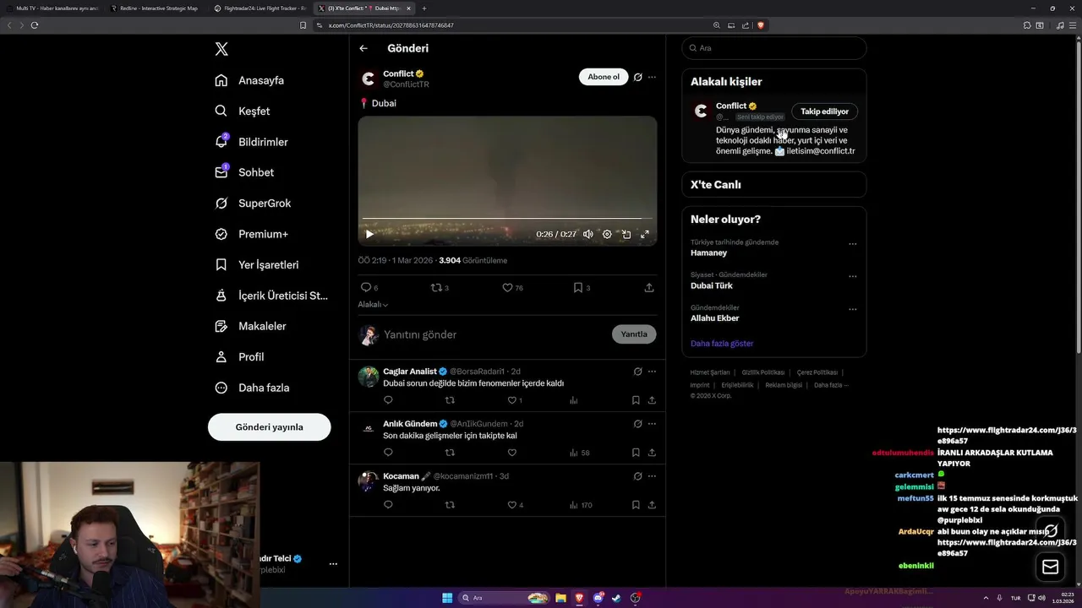Switch to Multi TV browser tab
Screen dimensions: 1082x608
click(x=52, y=8)
